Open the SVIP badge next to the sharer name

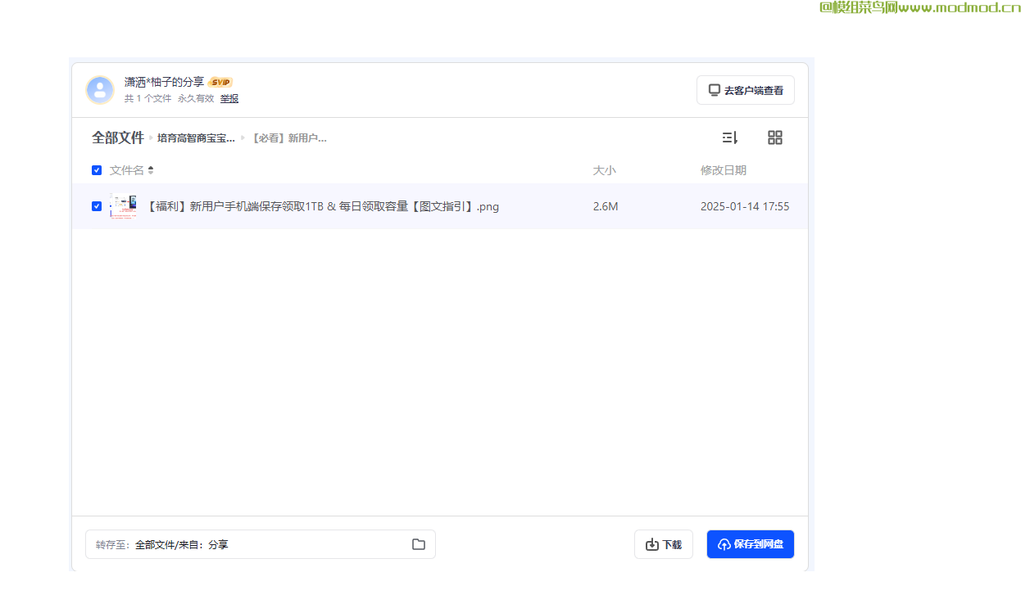pos(220,82)
